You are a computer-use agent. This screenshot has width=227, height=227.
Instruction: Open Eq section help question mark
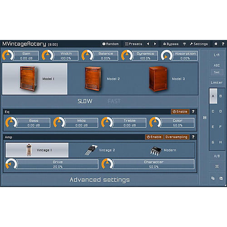193,112
